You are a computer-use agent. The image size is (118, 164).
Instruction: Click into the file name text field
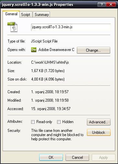(x=71, y=27)
